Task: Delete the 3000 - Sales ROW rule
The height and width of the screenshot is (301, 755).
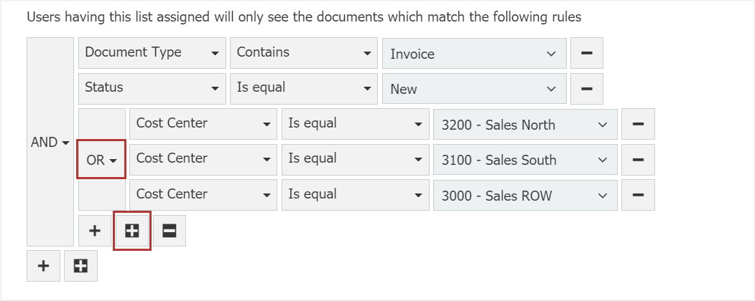Action: tap(638, 194)
